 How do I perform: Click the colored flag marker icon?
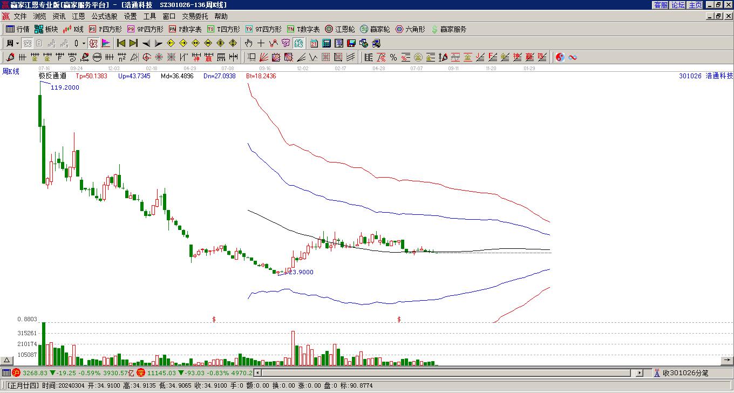click(106, 43)
